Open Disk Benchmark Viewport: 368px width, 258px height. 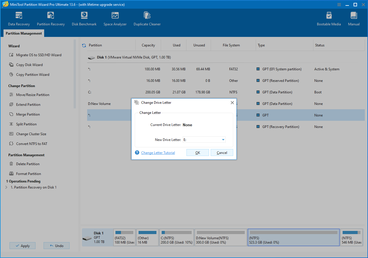click(84, 18)
